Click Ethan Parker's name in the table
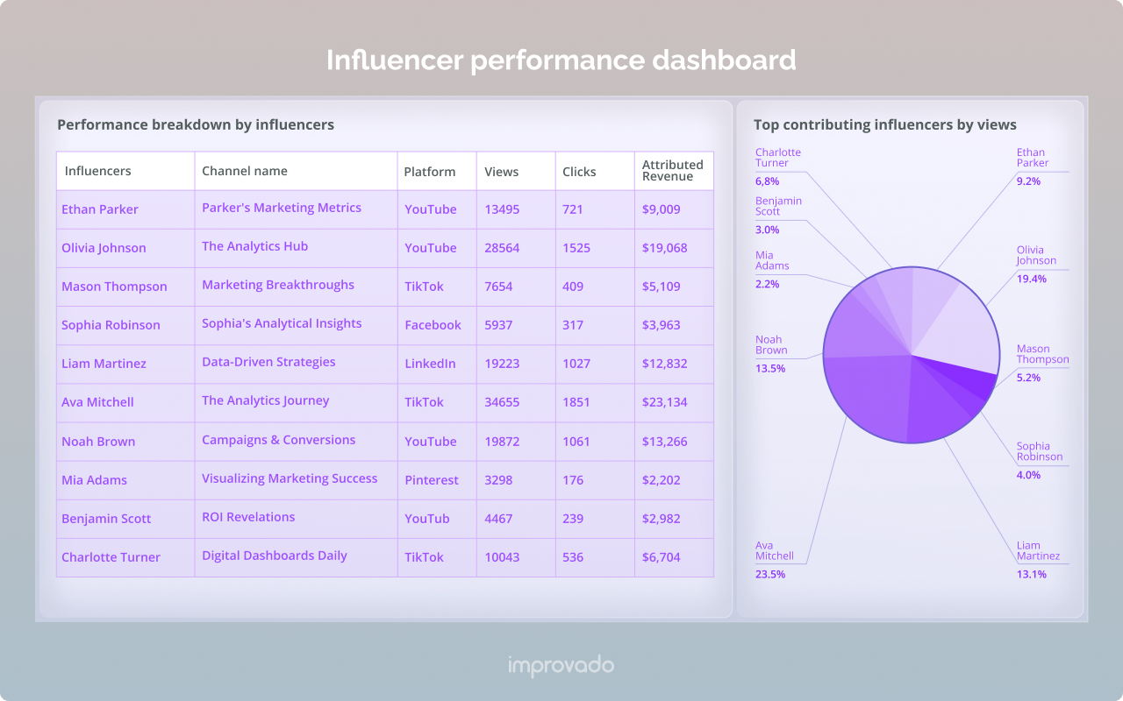Viewport: 1123px width, 701px height. click(99, 209)
